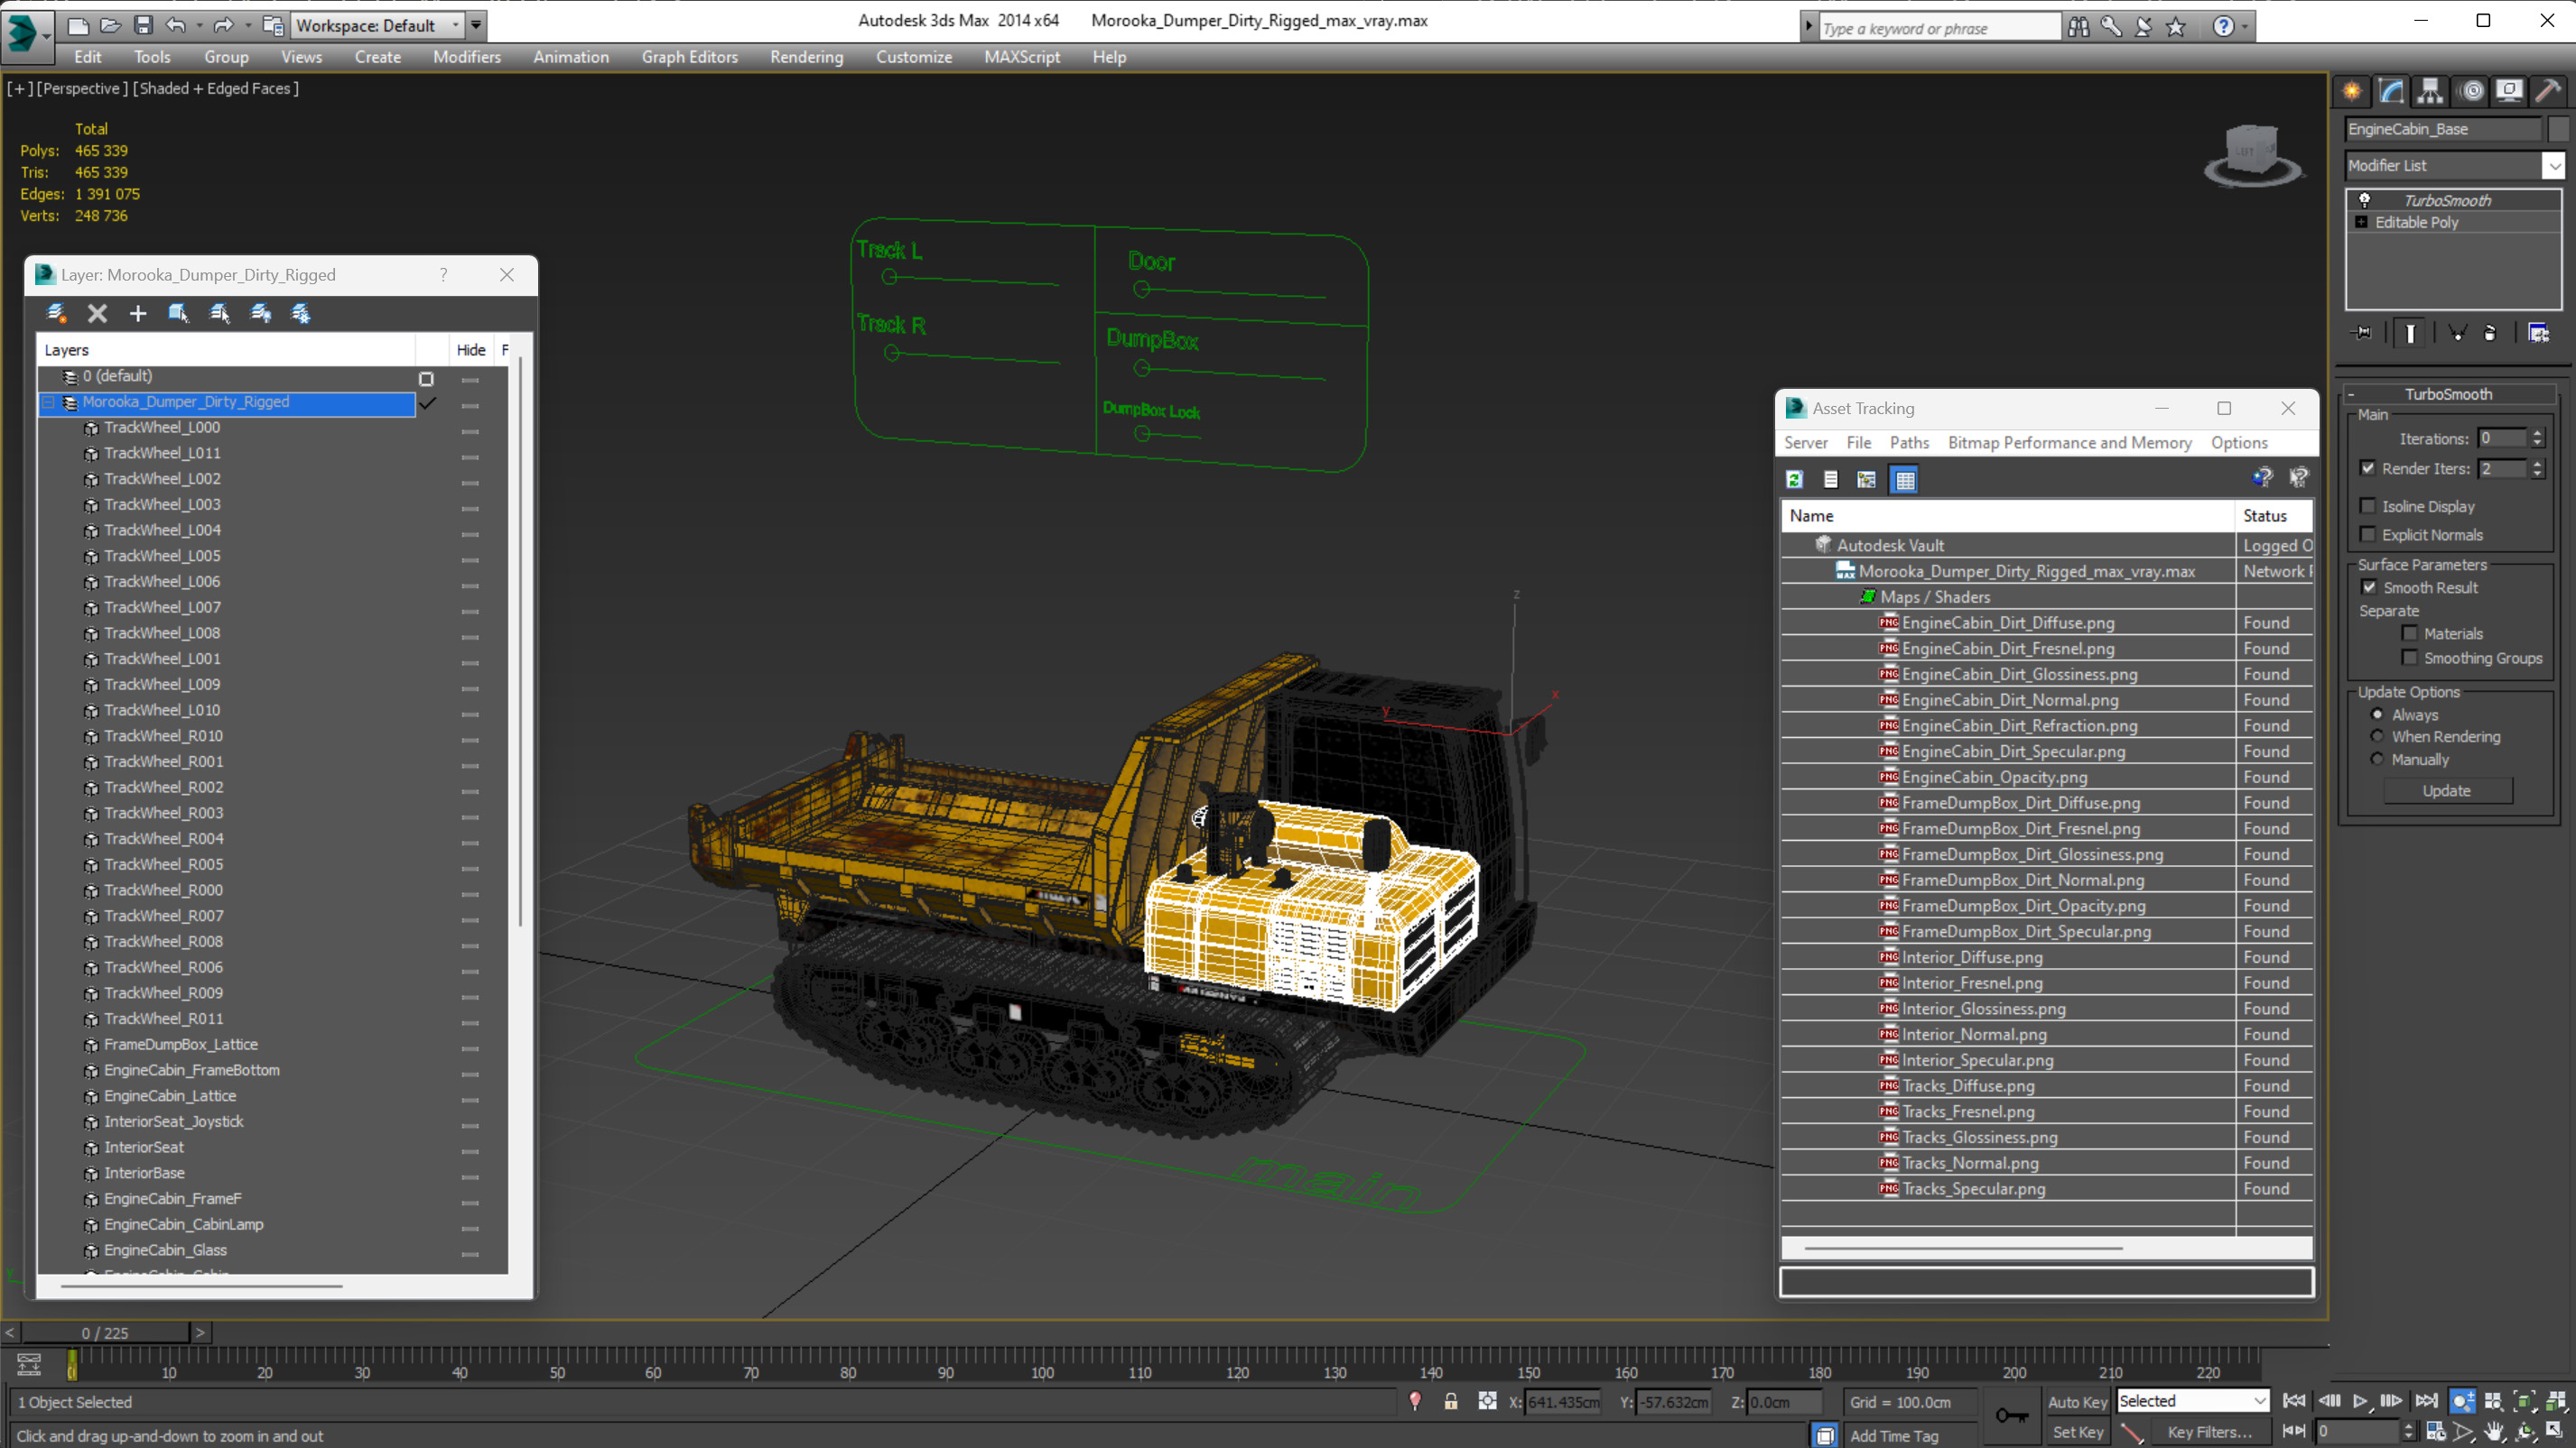
Task: Toggle Smooth Result checkbox
Action: pos(2368,586)
